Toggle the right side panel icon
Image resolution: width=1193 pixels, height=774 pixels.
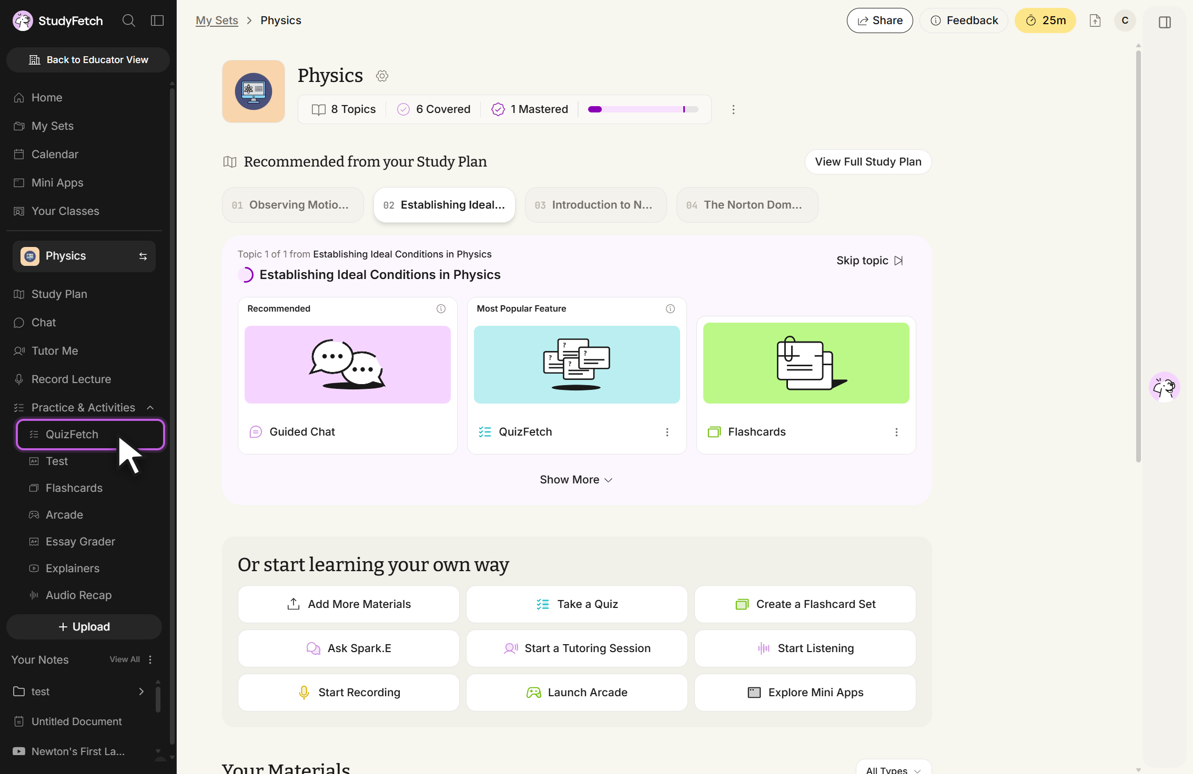(x=1165, y=22)
